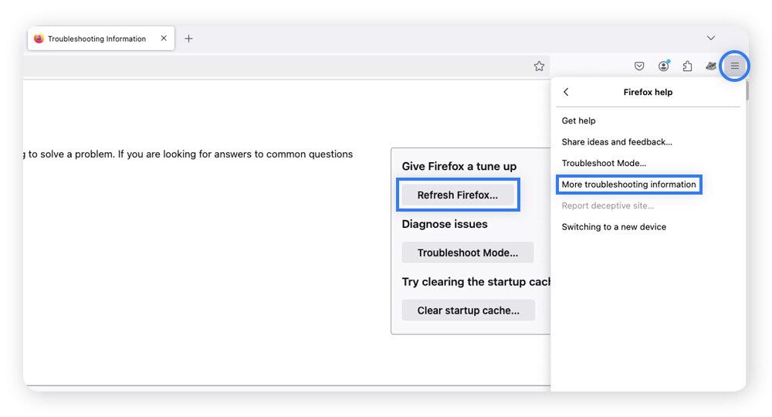Open the Extensions puzzle piece icon

pos(687,66)
